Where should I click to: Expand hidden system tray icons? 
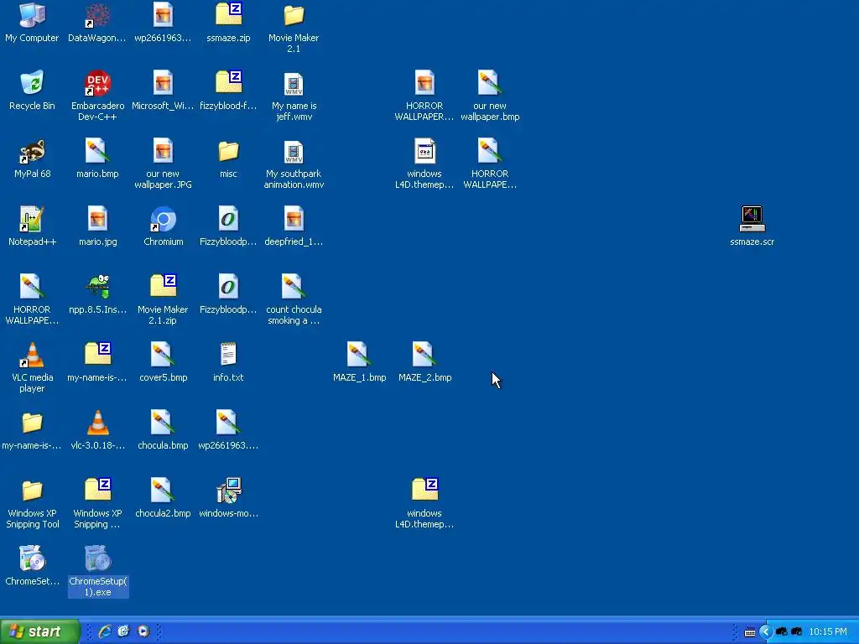pos(765,632)
